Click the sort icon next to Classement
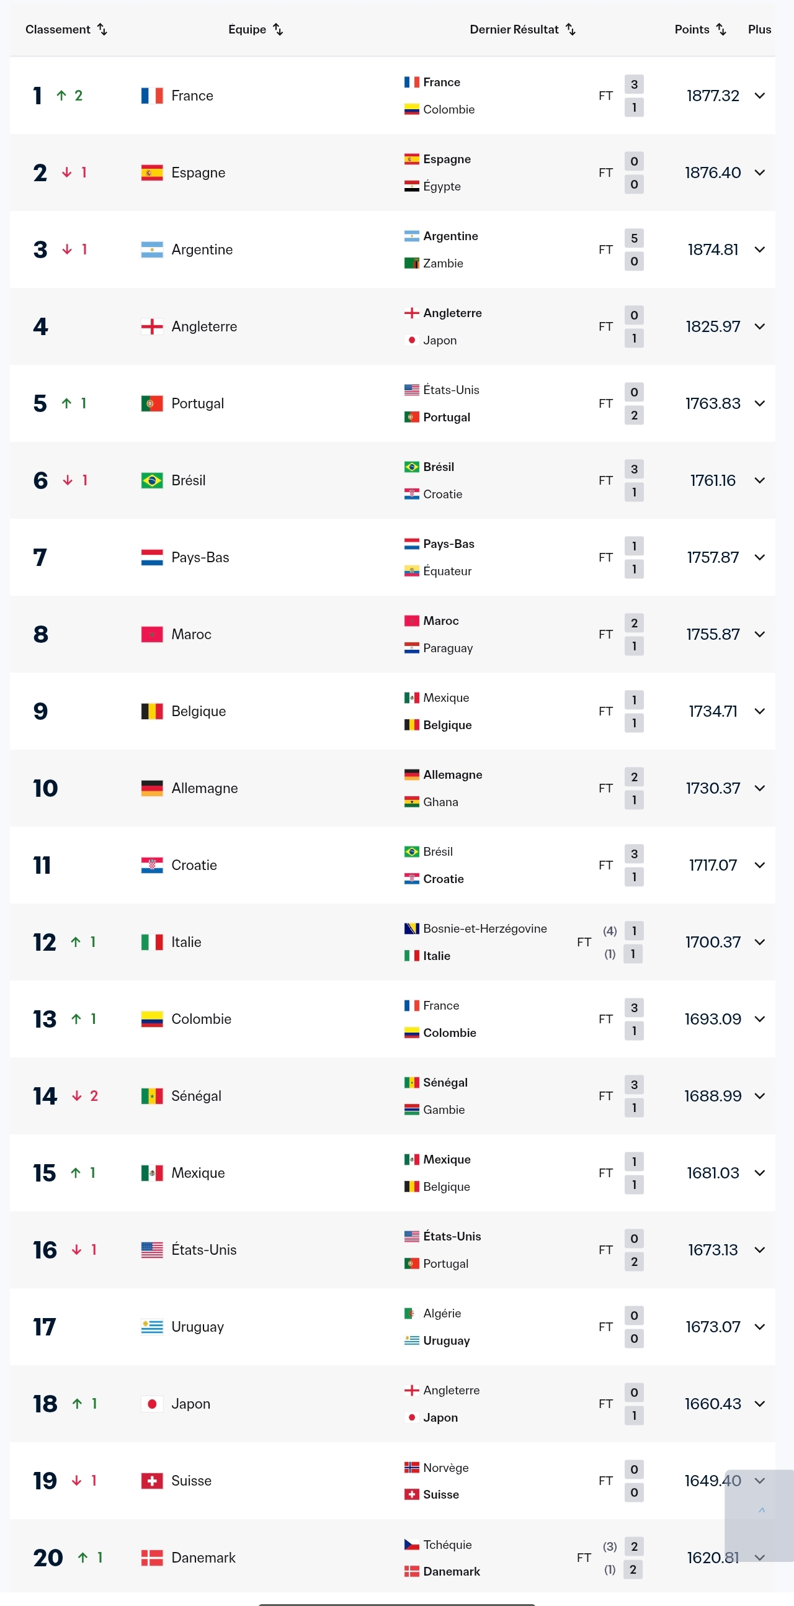This screenshot has height=1606, width=794. point(104,29)
